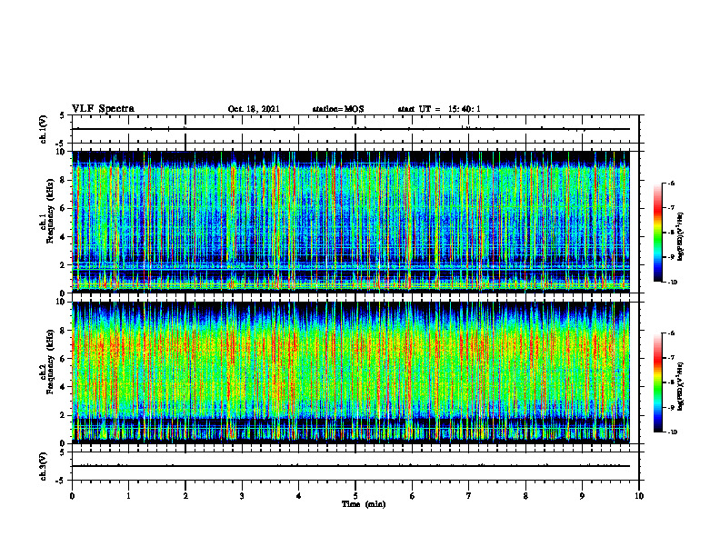
Task: Click "-7" on the ch.2 color scale
Action: click(672, 358)
